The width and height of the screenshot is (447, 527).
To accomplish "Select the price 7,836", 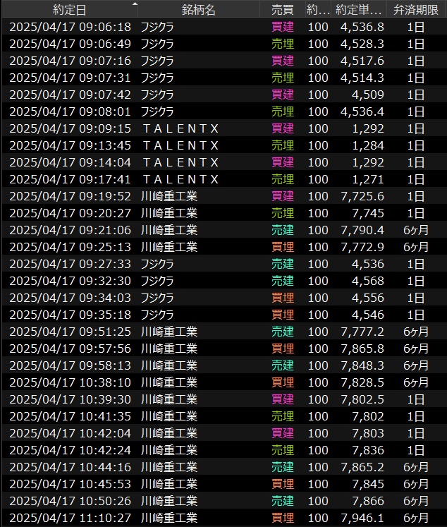I will [368, 450].
